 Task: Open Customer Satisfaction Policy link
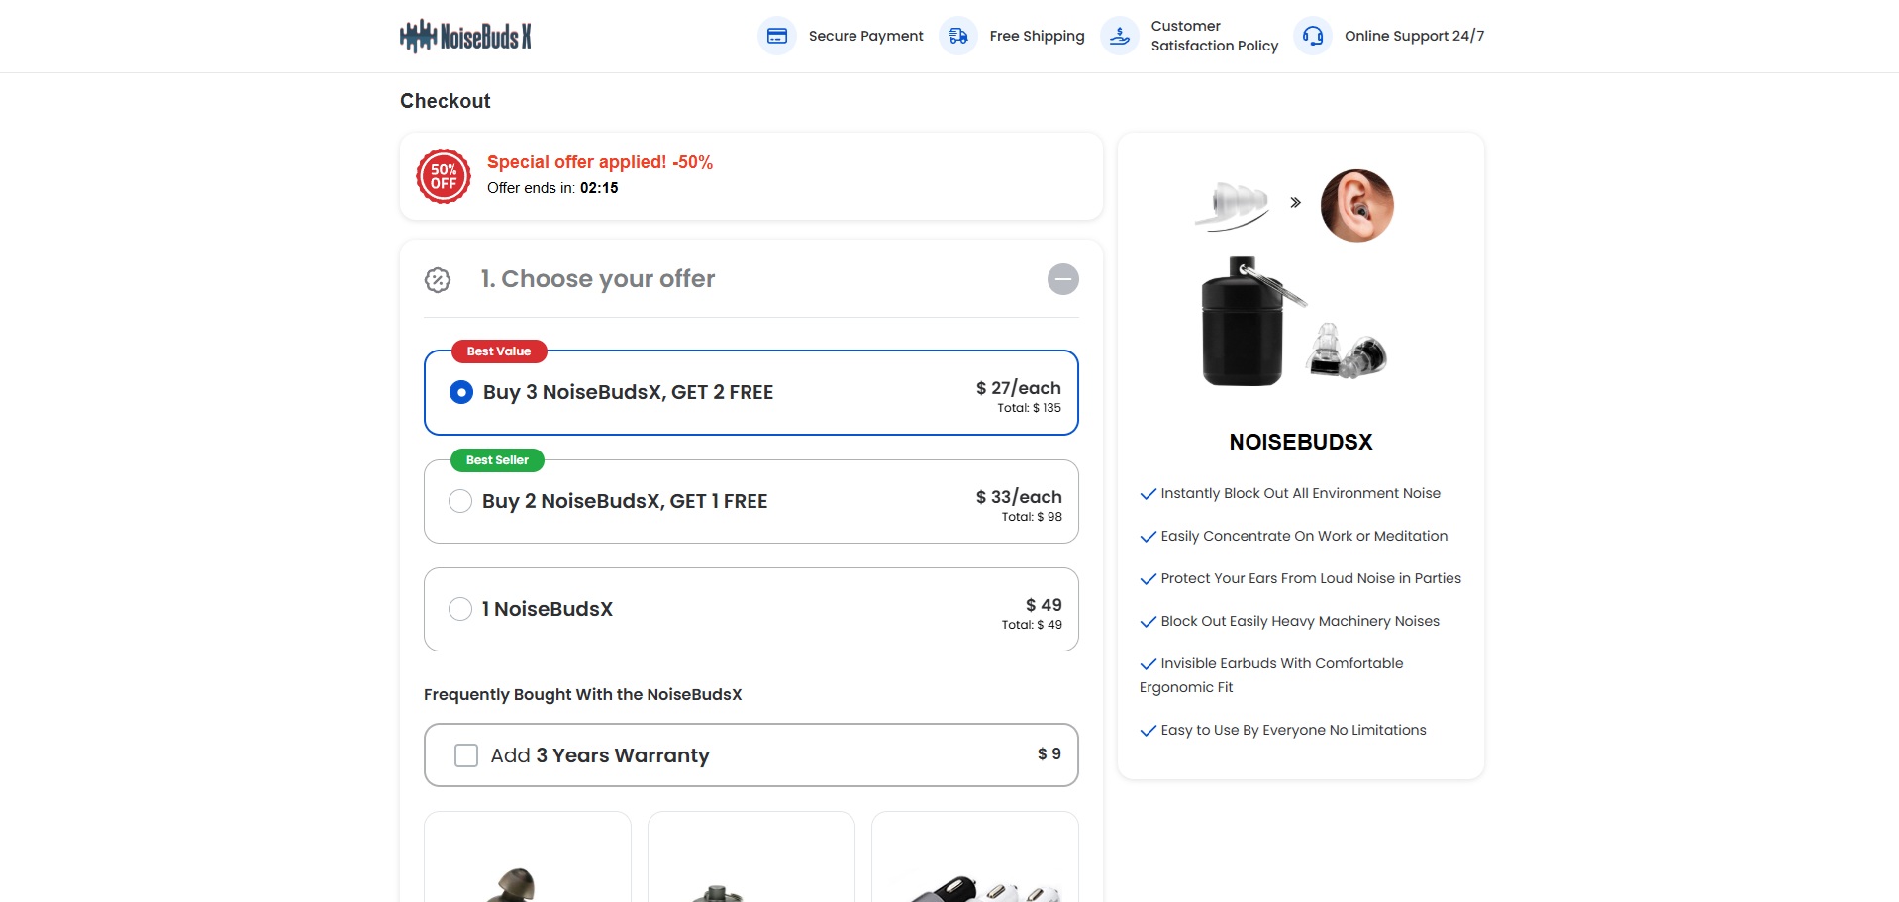click(1214, 37)
